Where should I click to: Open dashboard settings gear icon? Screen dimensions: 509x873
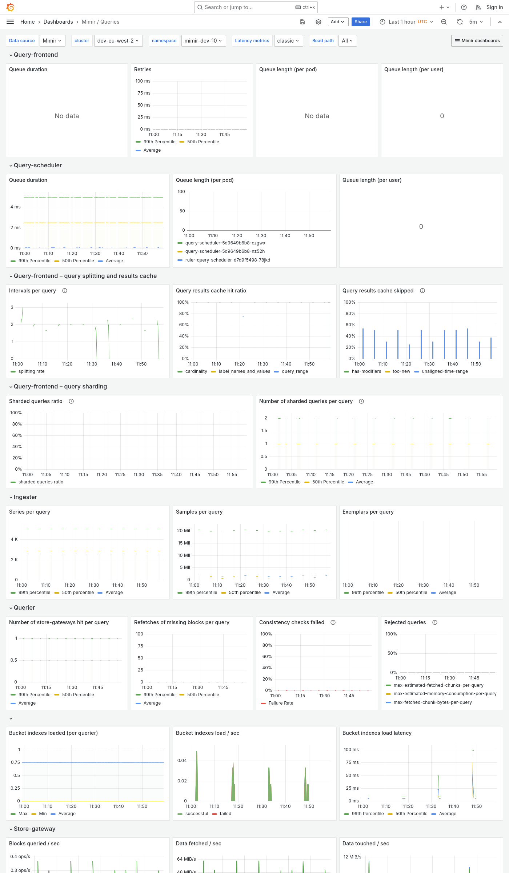318,22
